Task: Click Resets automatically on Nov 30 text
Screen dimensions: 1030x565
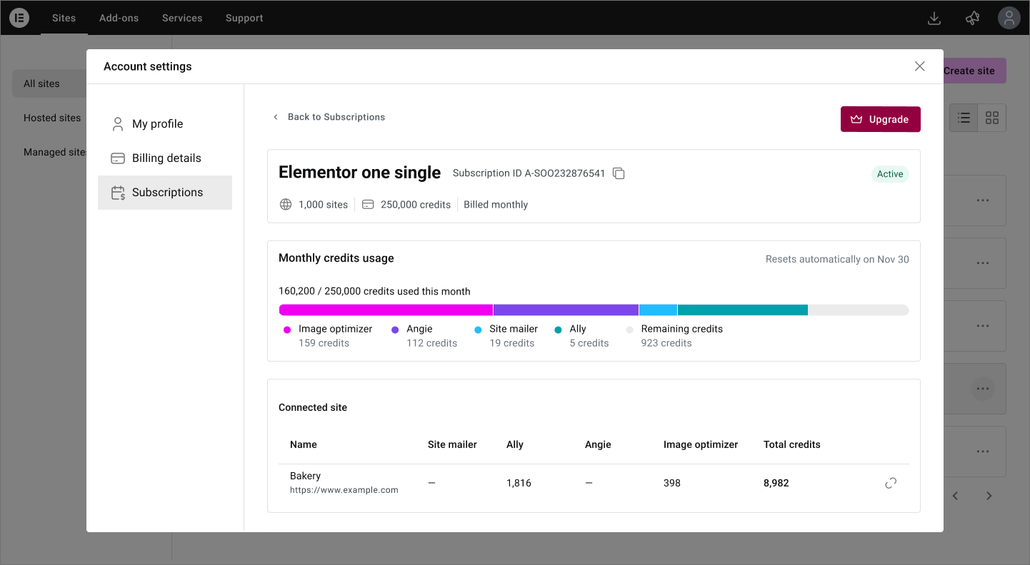Action: coord(837,260)
